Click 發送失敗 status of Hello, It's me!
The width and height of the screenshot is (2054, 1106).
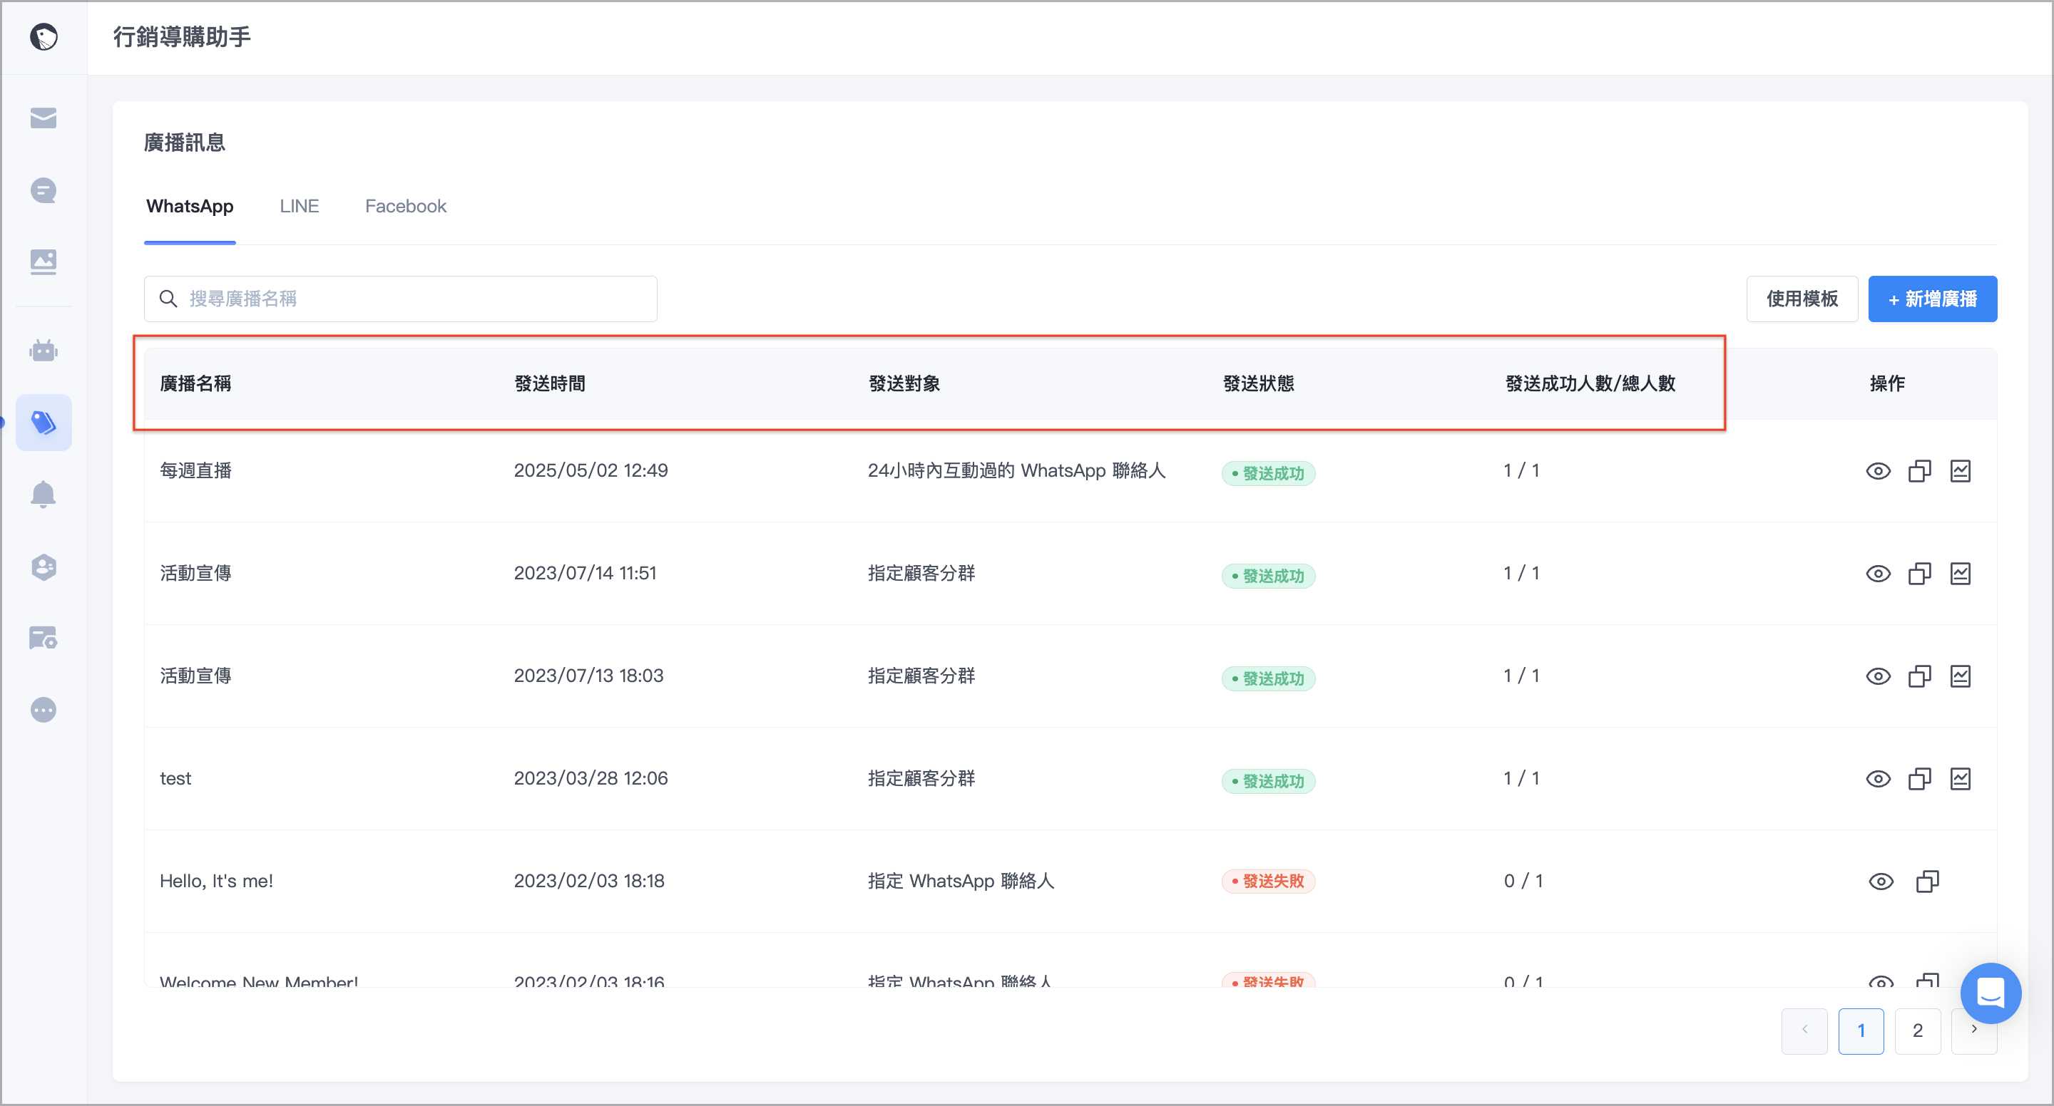[x=1268, y=882]
